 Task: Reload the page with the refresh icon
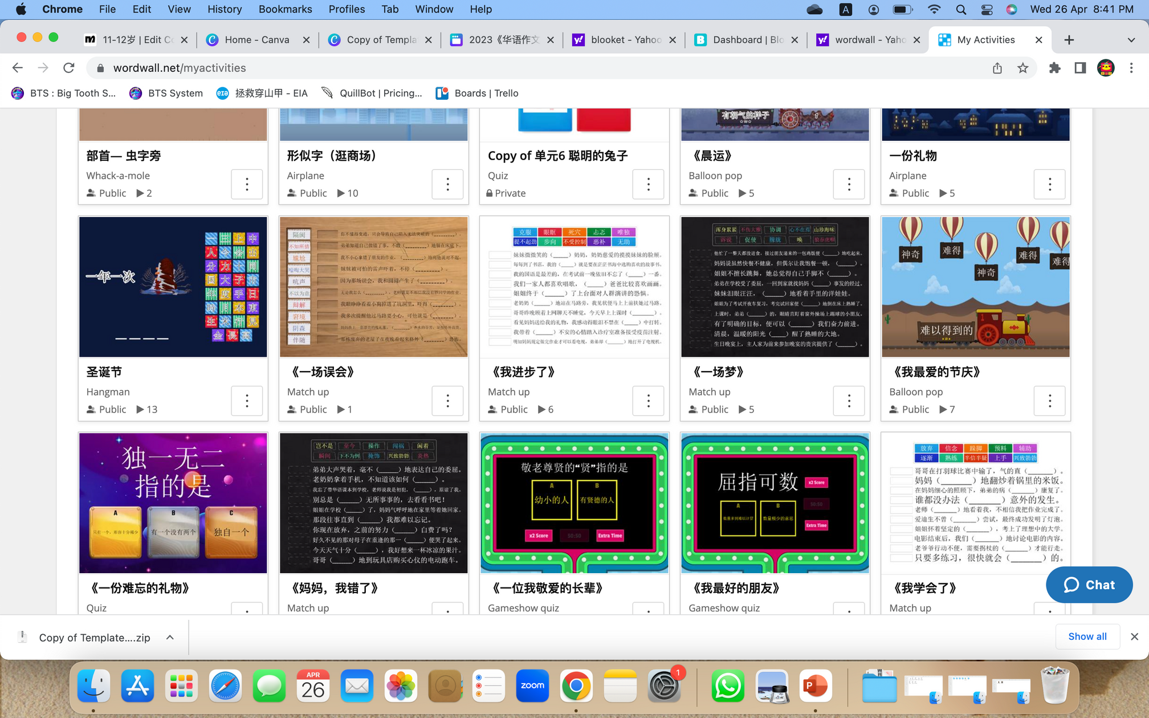coord(69,68)
